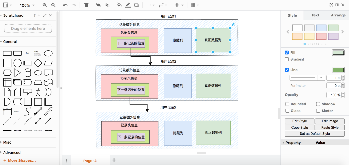This screenshot has width=349, height=165.
Task: Enable the Shadow checkbox
Action: pos(318,104)
